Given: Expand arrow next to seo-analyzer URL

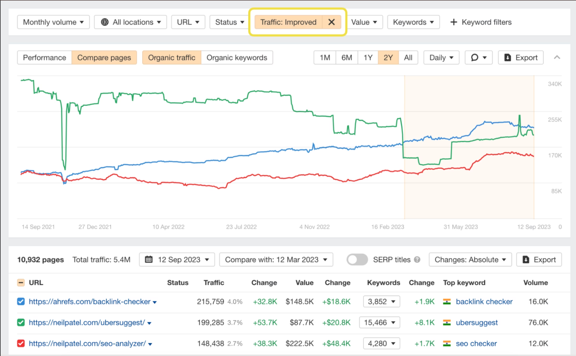Looking at the screenshot, I should (x=150, y=344).
